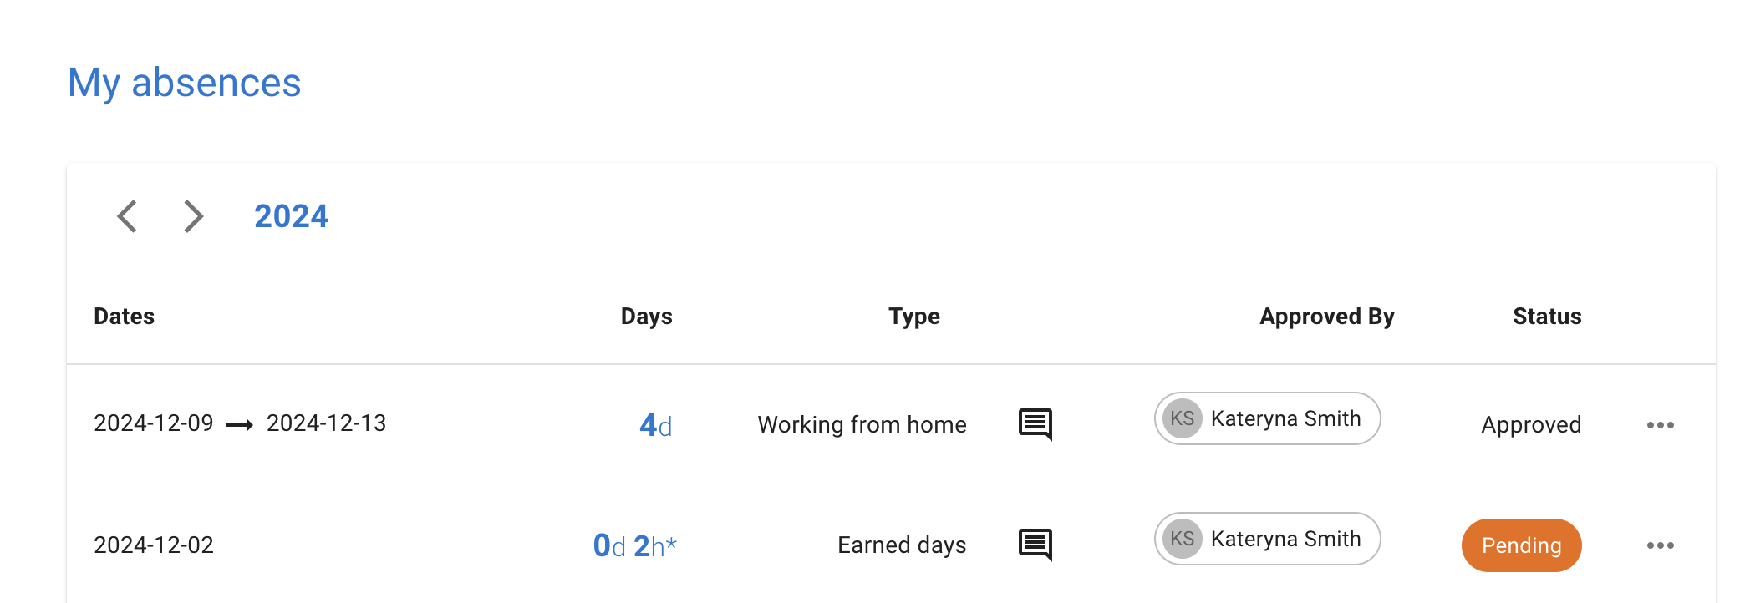Click the KS avatar on the Pending row
Image resolution: width=1745 pixels, height=603 pixels.
tap(1183, 539)
